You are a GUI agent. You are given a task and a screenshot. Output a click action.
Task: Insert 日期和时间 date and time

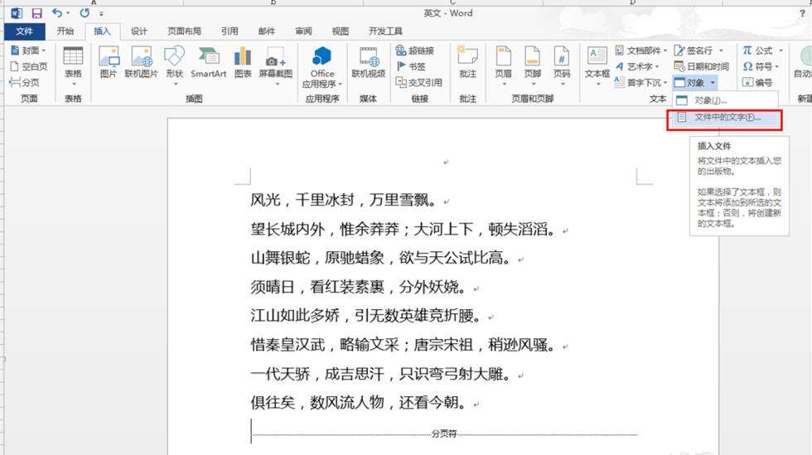[x=702, y=66]
